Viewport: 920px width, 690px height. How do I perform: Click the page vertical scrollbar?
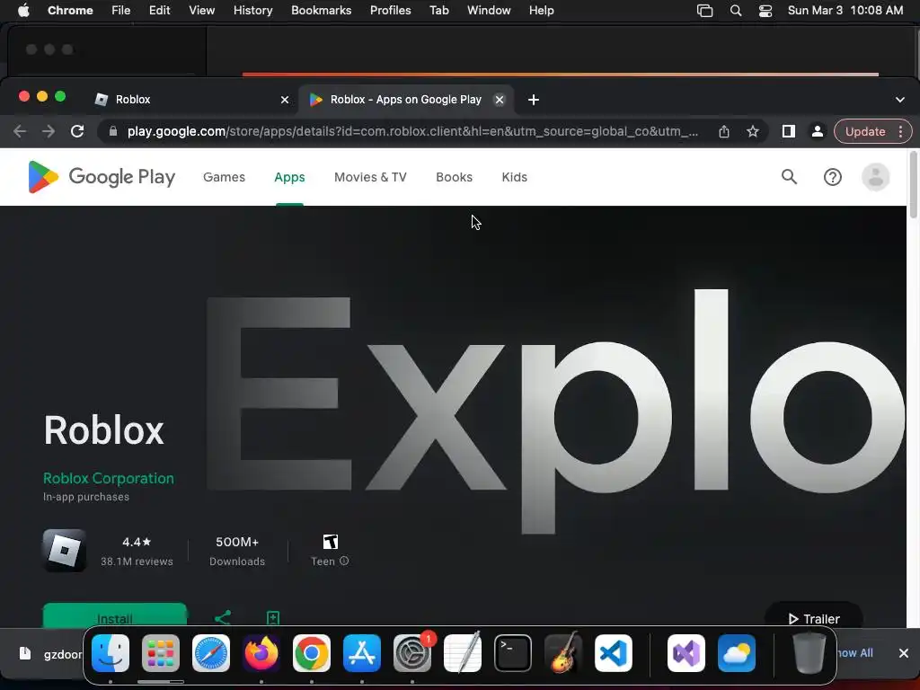(913, 185)
